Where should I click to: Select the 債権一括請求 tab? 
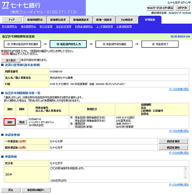(x=104, y=20)
